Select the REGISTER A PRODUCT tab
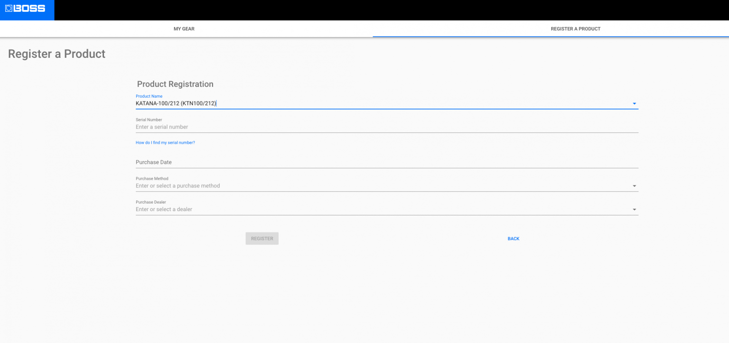Screen dimensions: 729x343 point(575,29)
